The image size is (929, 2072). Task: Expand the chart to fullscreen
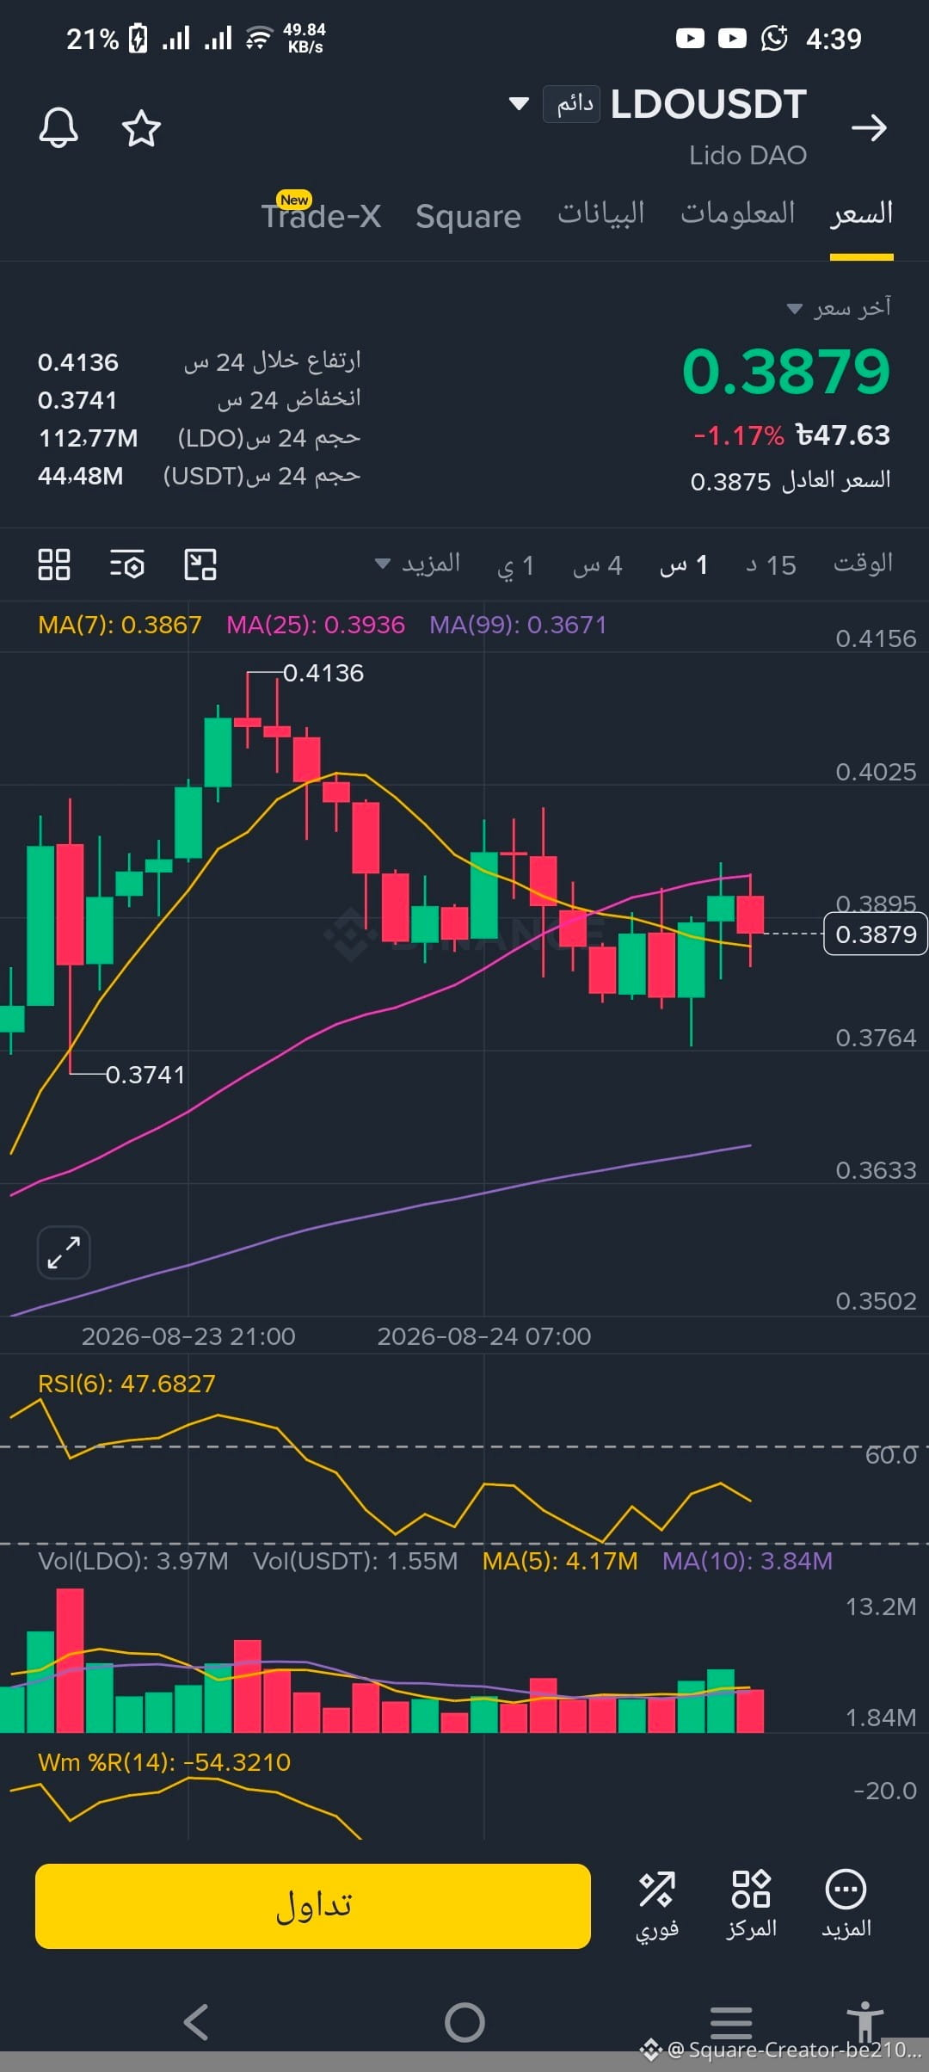pyautogui.click(x=64, y=1252)
